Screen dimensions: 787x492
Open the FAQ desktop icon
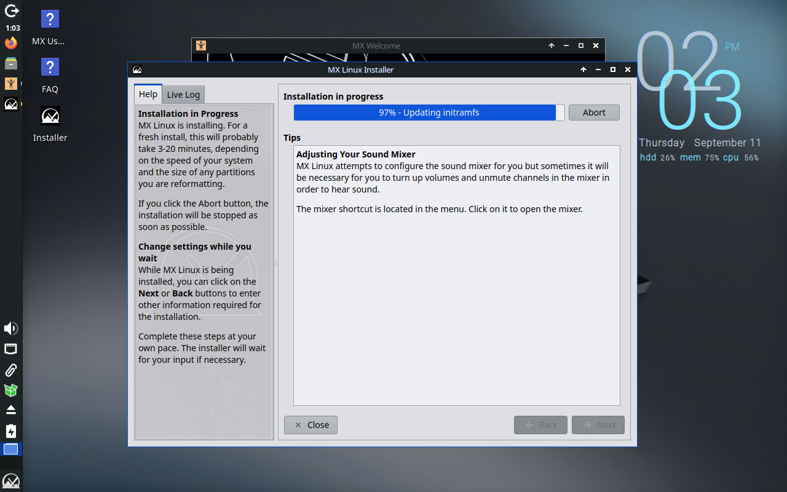pos(50,76)
